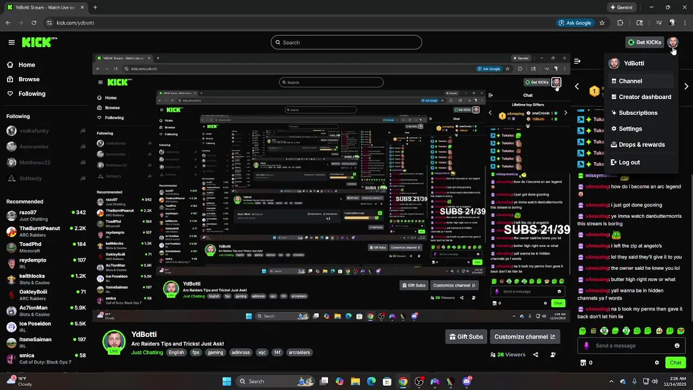Screen dimensions: 693x390
Task: View site information icon in address bar
Action: [x=49, y=23]
